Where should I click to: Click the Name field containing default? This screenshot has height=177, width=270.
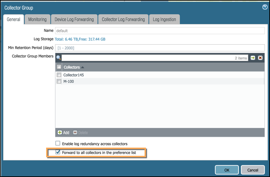[x=160, y=31]
